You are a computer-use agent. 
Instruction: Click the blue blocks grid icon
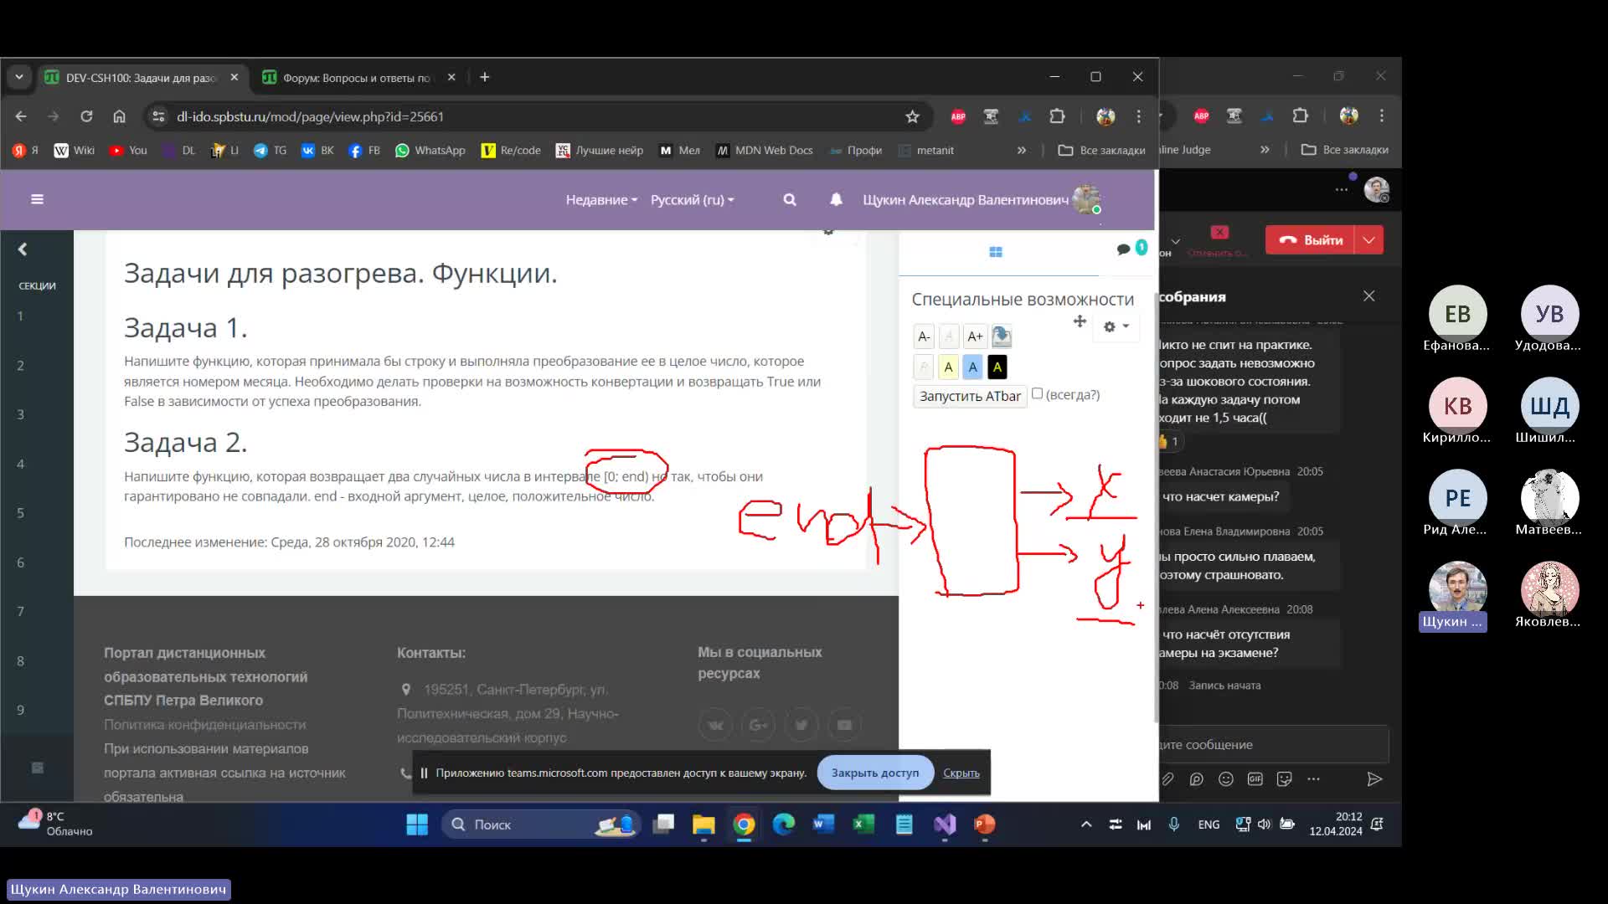pos(996,252)
